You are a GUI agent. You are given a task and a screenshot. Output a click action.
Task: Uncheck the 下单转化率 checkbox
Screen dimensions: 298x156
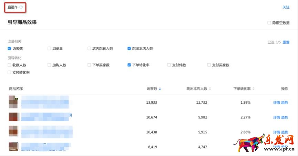(129, 65)
